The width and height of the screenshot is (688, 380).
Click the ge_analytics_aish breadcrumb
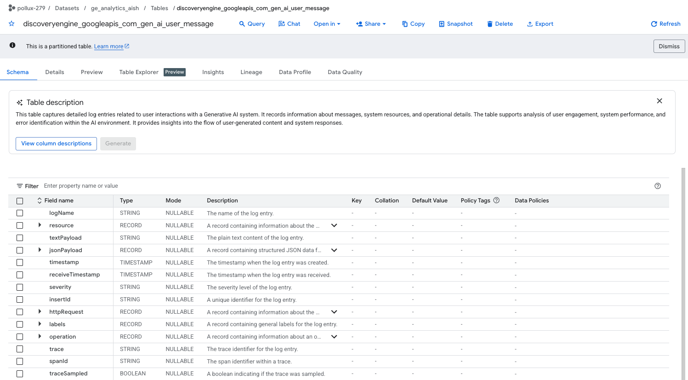coord(115,8)
